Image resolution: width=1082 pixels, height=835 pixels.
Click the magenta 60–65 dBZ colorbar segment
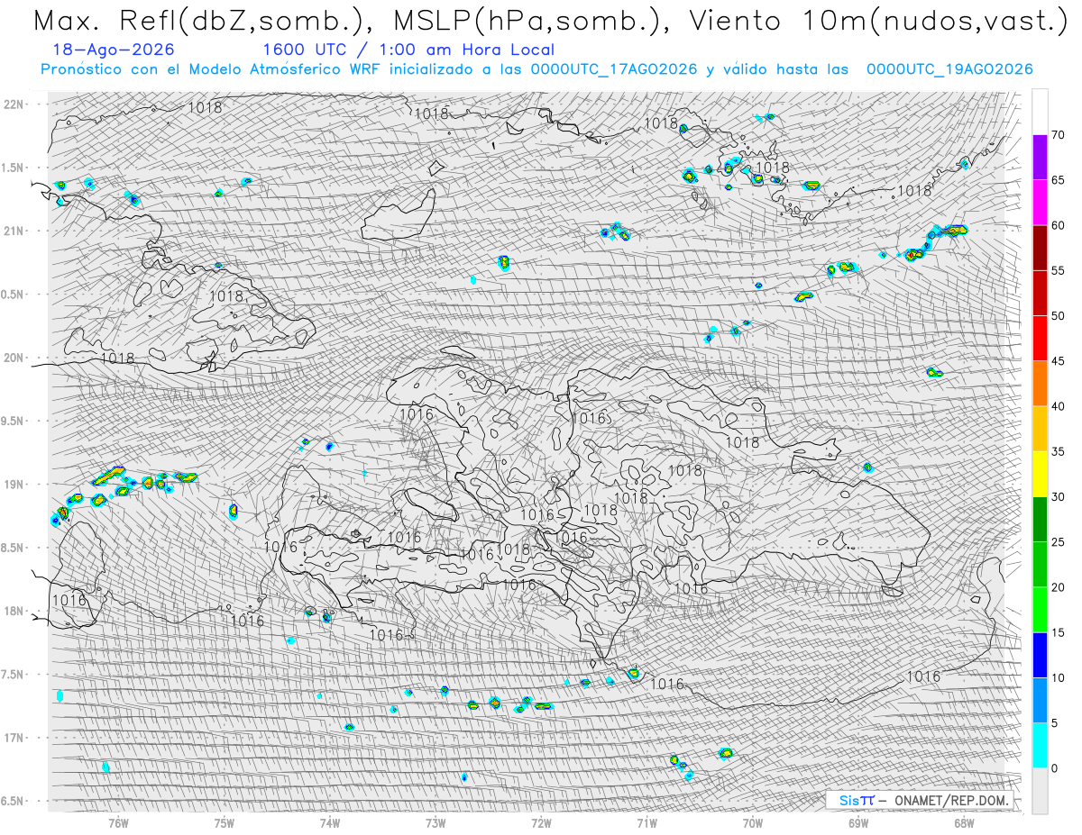1040,203
